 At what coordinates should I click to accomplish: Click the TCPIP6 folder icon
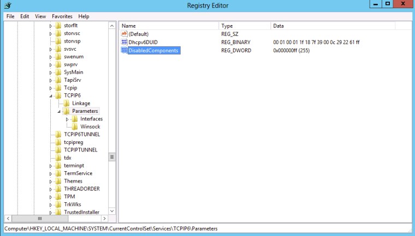tap(58, 95)
